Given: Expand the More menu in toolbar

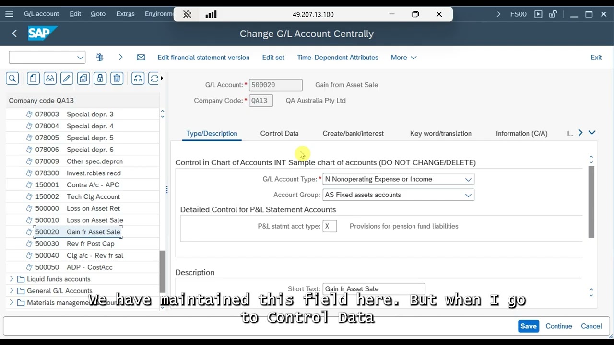Looking at the screenshot, I should pos(403,57).
